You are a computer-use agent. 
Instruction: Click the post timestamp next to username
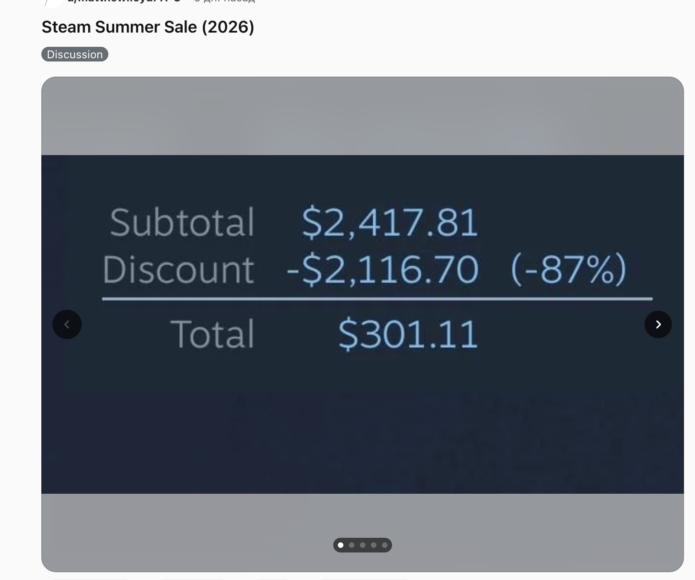224,1
